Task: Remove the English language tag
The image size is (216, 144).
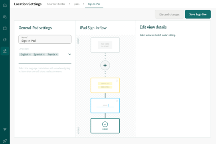Action: pos(30,54)
